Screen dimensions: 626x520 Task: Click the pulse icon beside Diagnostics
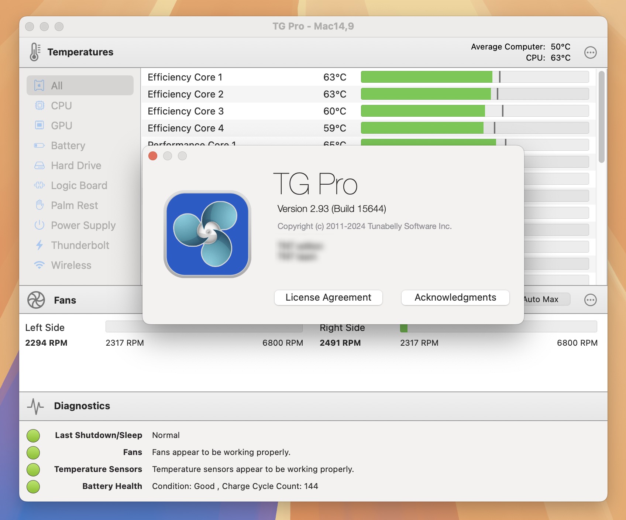point(35,406)
